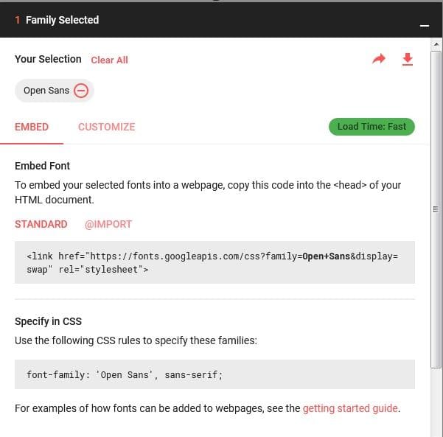Click the font-family CSS code box

point(214,374)
